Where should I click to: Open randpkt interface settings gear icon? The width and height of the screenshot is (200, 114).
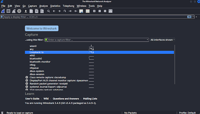pyautogui.click(x=27, y=84)
